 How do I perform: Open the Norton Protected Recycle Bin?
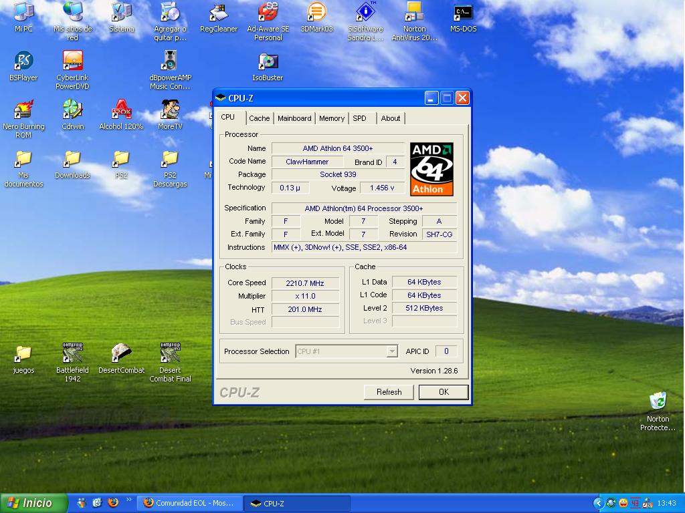point(658,401)
